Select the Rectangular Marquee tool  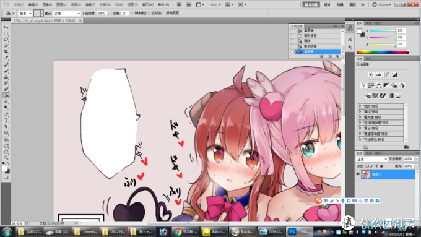click(6, 33)
